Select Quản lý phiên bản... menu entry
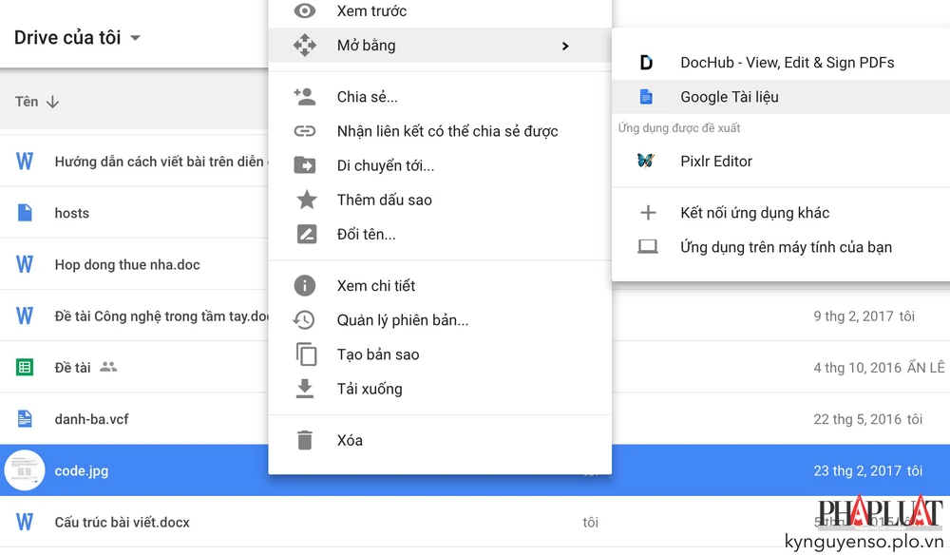950x555 pixels. 402,320
